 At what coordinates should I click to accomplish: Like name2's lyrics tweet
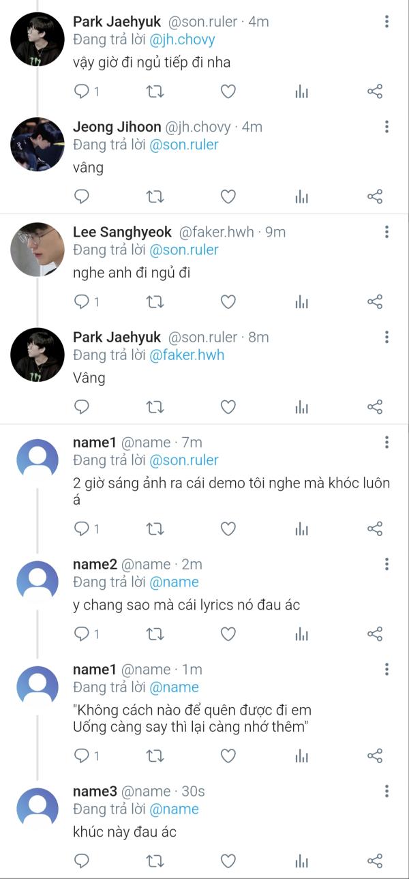228,634
